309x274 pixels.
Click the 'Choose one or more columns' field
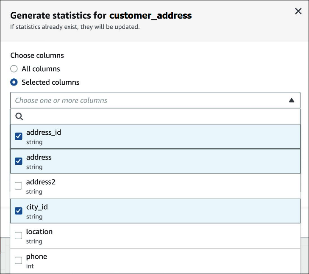[144, 100]
